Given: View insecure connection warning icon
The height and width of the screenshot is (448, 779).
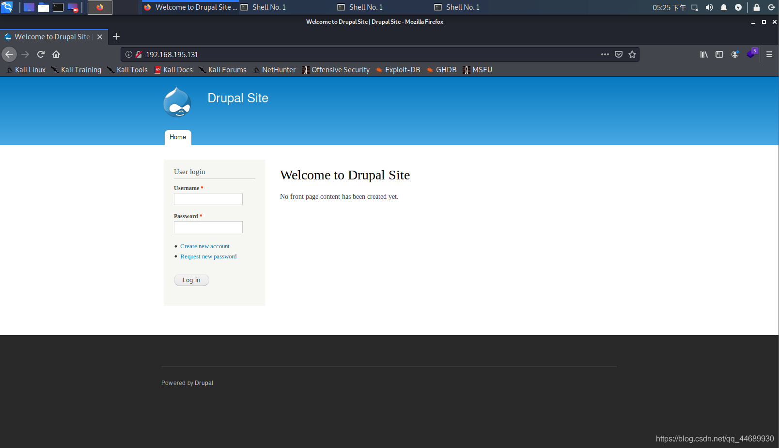Looking at the screenshot, I should click(139, 54).
